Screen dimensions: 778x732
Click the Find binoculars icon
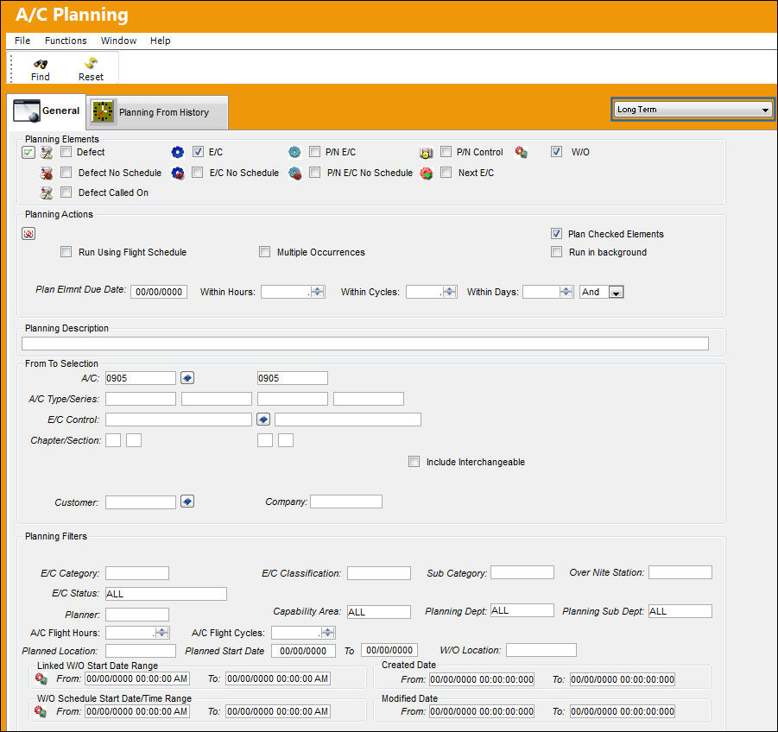41,64
